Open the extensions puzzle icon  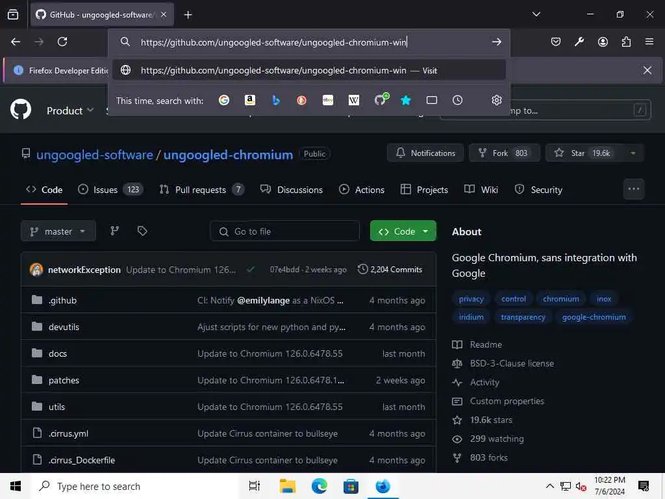pyautogui.click(x=626, y=42)
